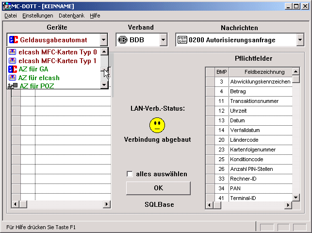The image size is (312, 233).
Task: Click the row selector beside BMP 20
Action: pos(210,140)
